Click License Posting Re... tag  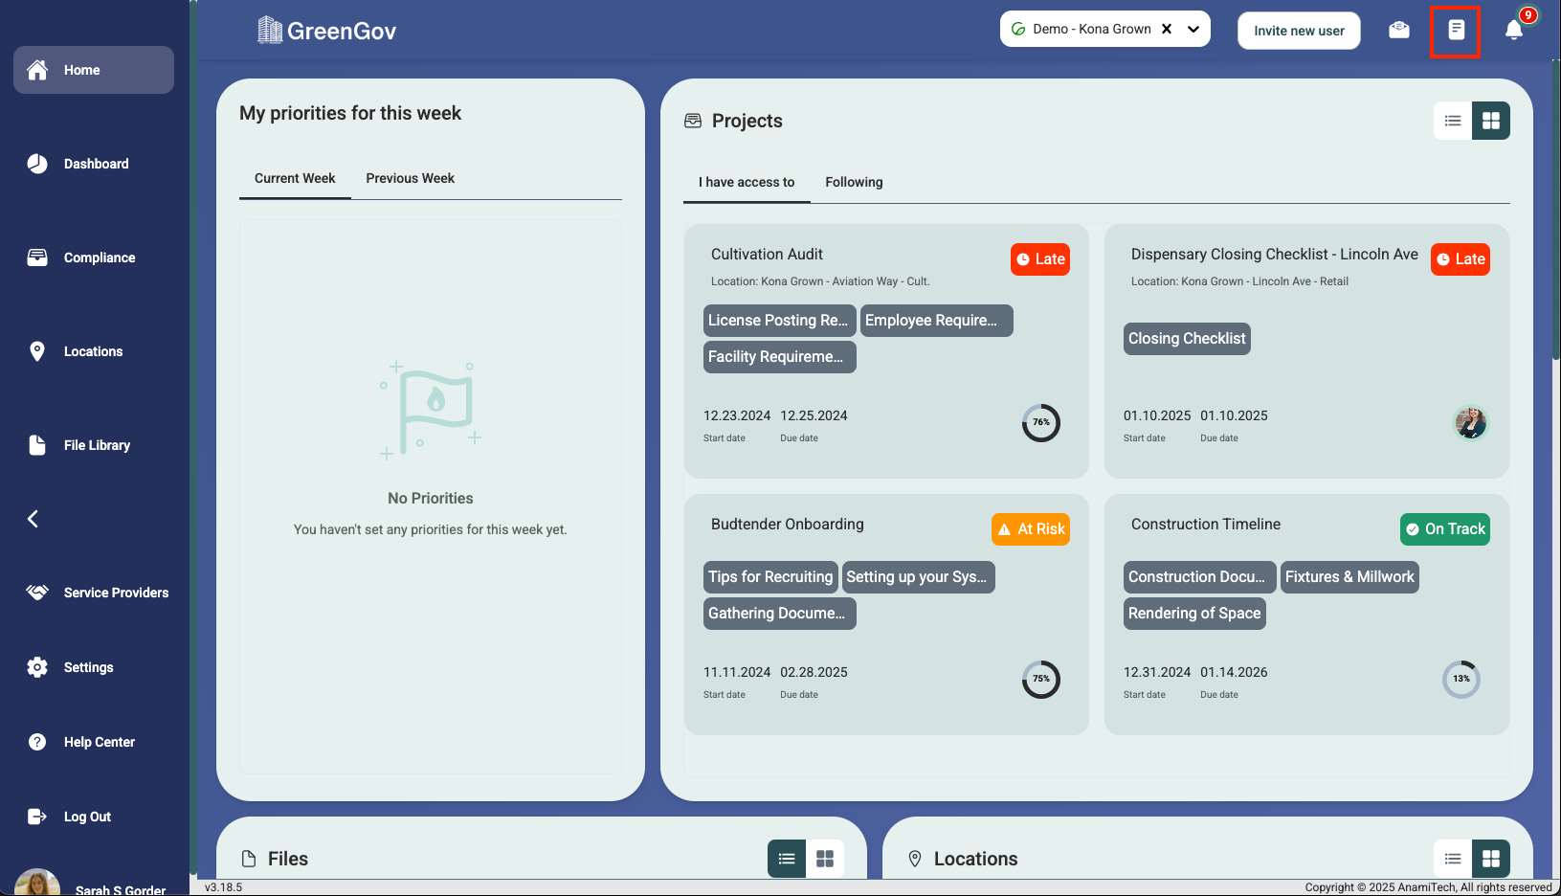click(x=780, y=321)
